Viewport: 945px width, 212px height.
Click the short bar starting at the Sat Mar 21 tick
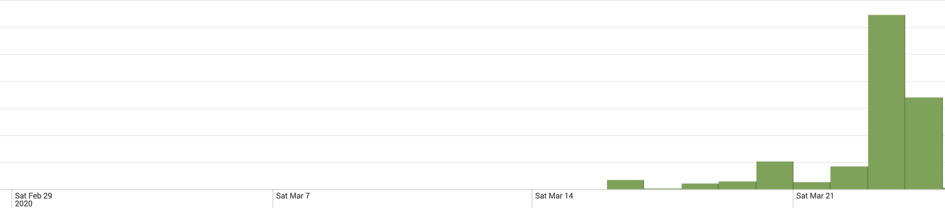812,186
